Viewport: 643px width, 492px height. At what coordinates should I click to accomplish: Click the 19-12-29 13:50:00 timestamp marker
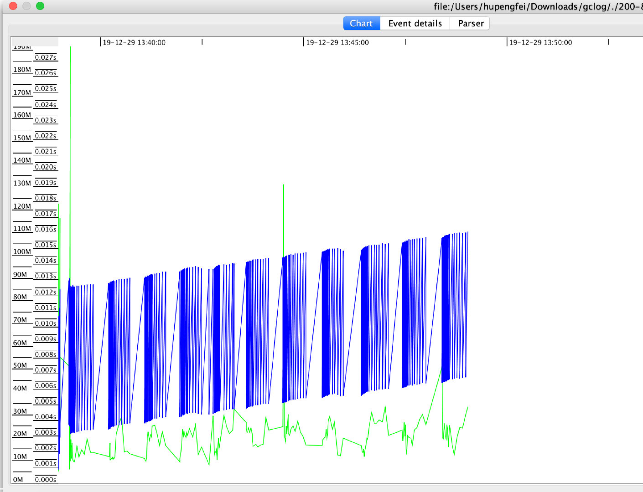click(540, 42)
